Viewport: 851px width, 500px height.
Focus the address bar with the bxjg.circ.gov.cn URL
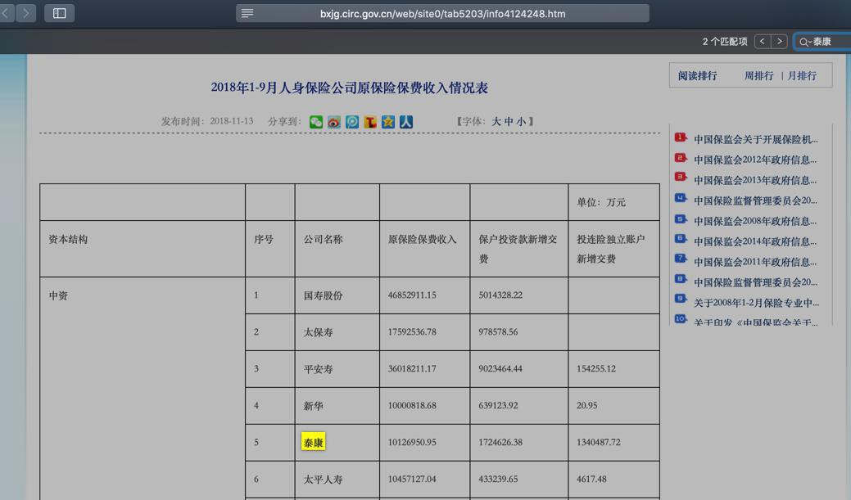point(442,14)
